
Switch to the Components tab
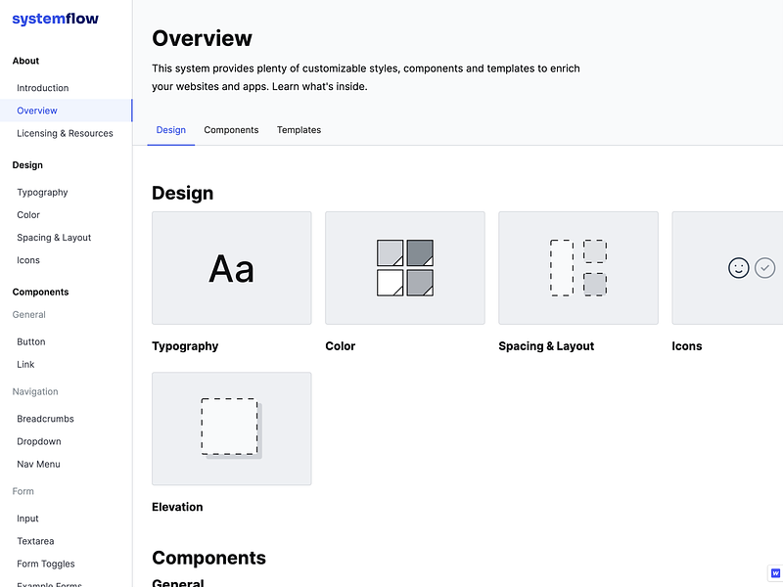tap(231, 130)
